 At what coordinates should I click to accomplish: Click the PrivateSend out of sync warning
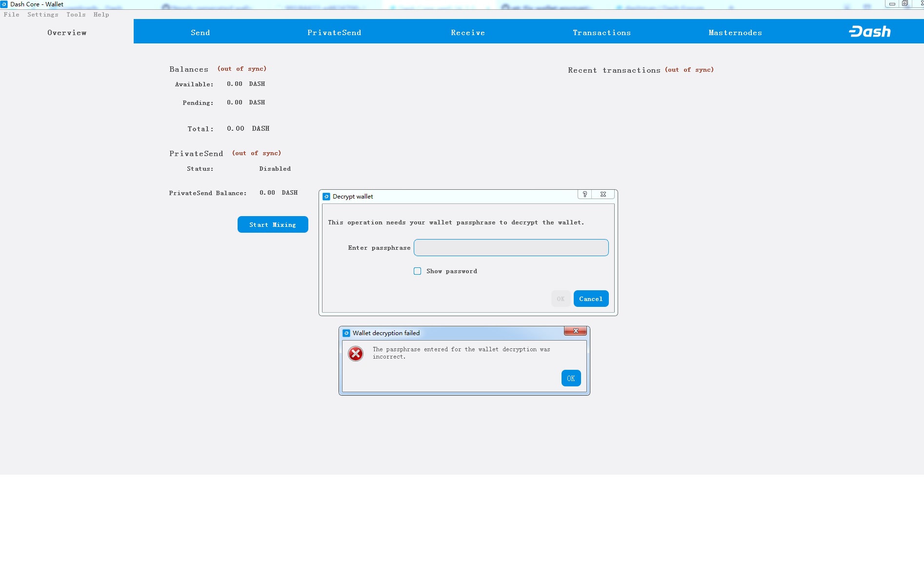click(x=257, y=153)
